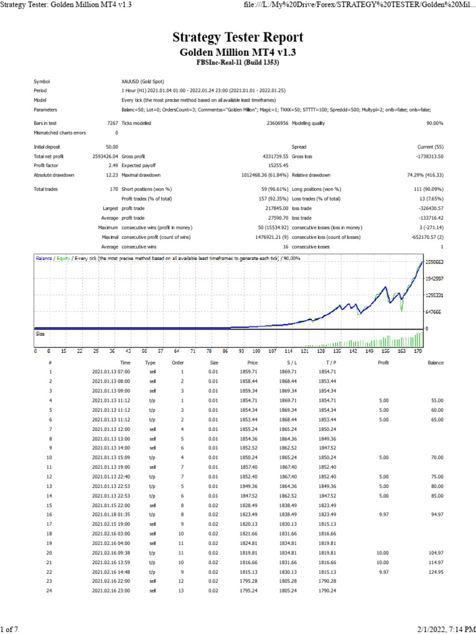Select the Ticks modelled value '23606956'
This screenshot has height=634, width=476.
tap(277, 123)
